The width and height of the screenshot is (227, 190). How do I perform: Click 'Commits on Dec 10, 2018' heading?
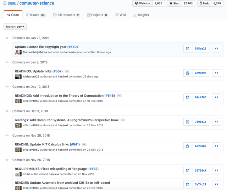pos(31,87)
